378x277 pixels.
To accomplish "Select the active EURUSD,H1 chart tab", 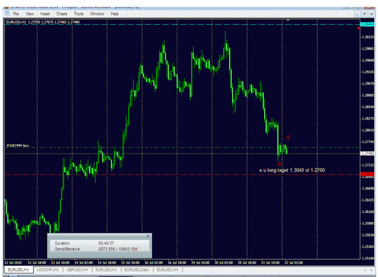I will pyautogui.click(x=19, y=270).
